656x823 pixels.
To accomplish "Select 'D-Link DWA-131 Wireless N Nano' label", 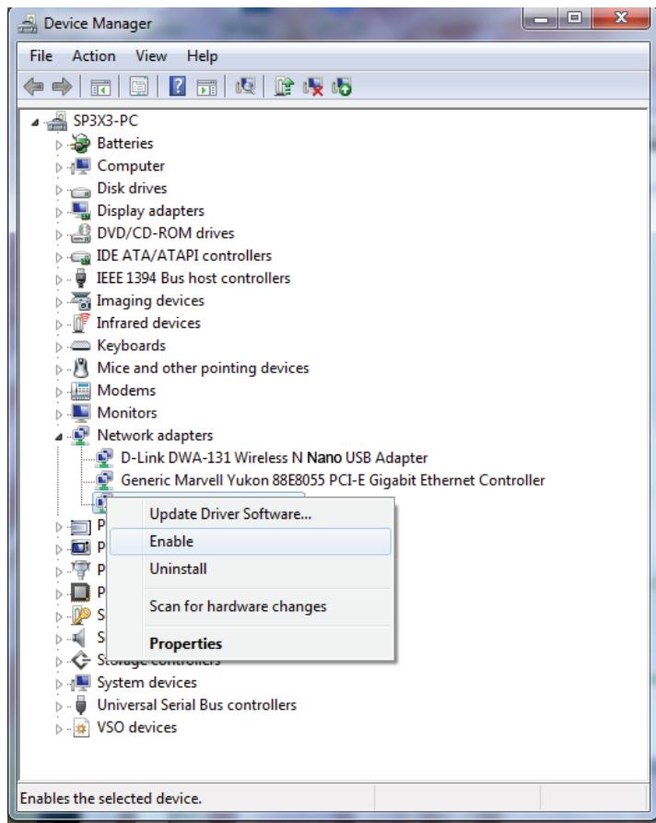I will pos(274,458).
